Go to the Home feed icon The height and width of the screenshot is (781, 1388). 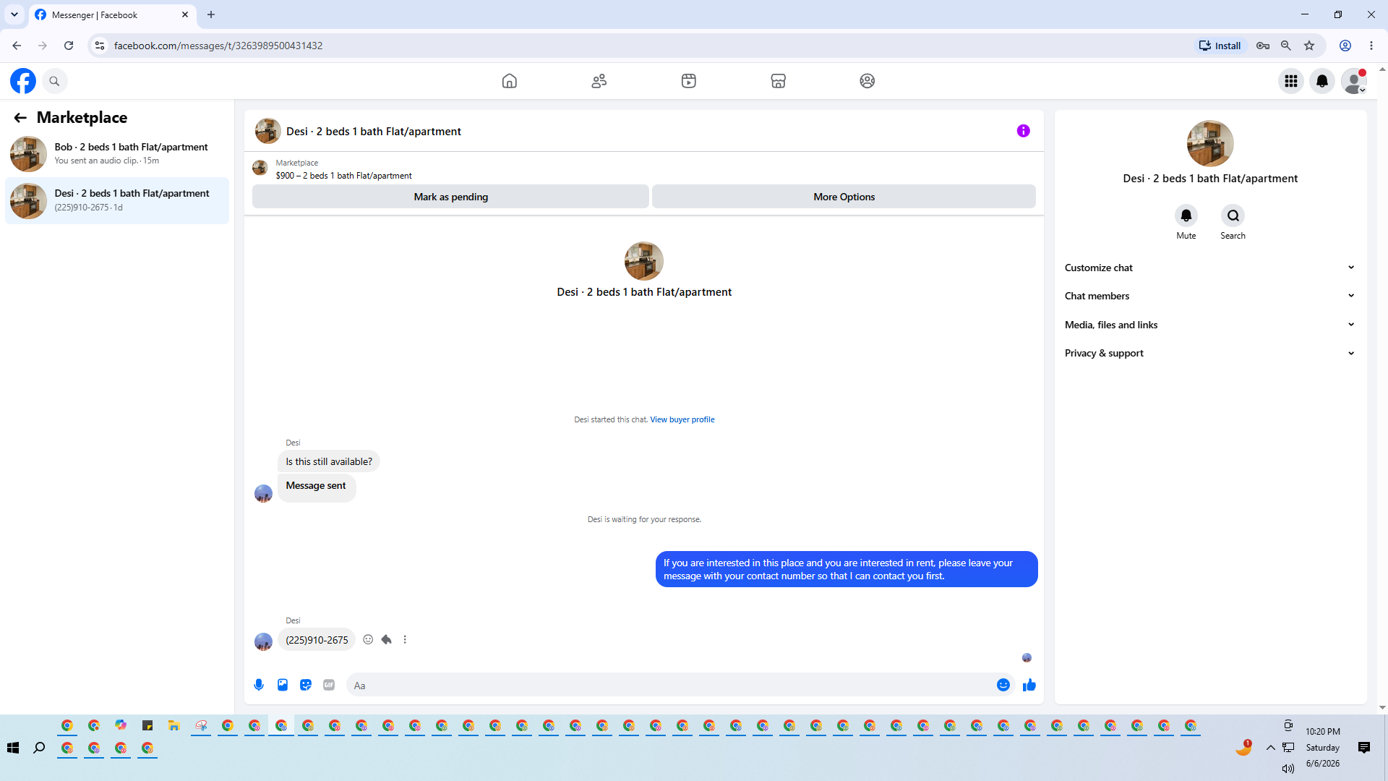pyautogui.click(x=510, y=81)
